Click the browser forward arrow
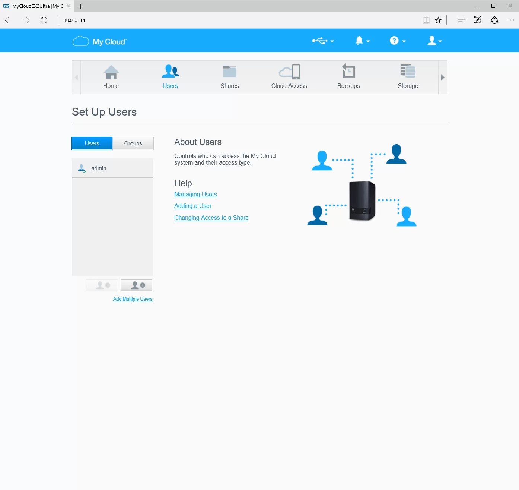This screenshot has height=490, width=519. point(26,20)
